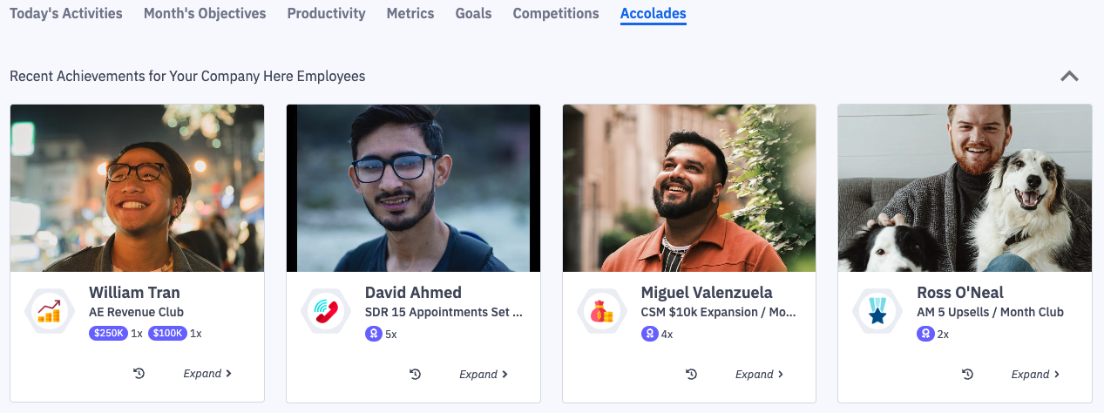Collapse the Recent Achievements section
The image size is (1104, 413).
pos(1069,76)
